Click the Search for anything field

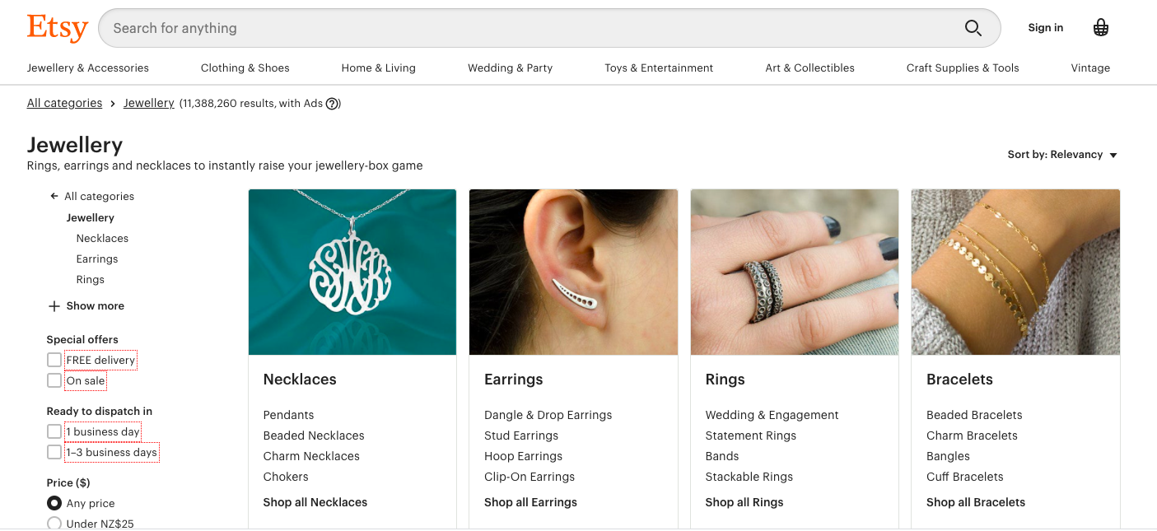(x=527, y=28)
